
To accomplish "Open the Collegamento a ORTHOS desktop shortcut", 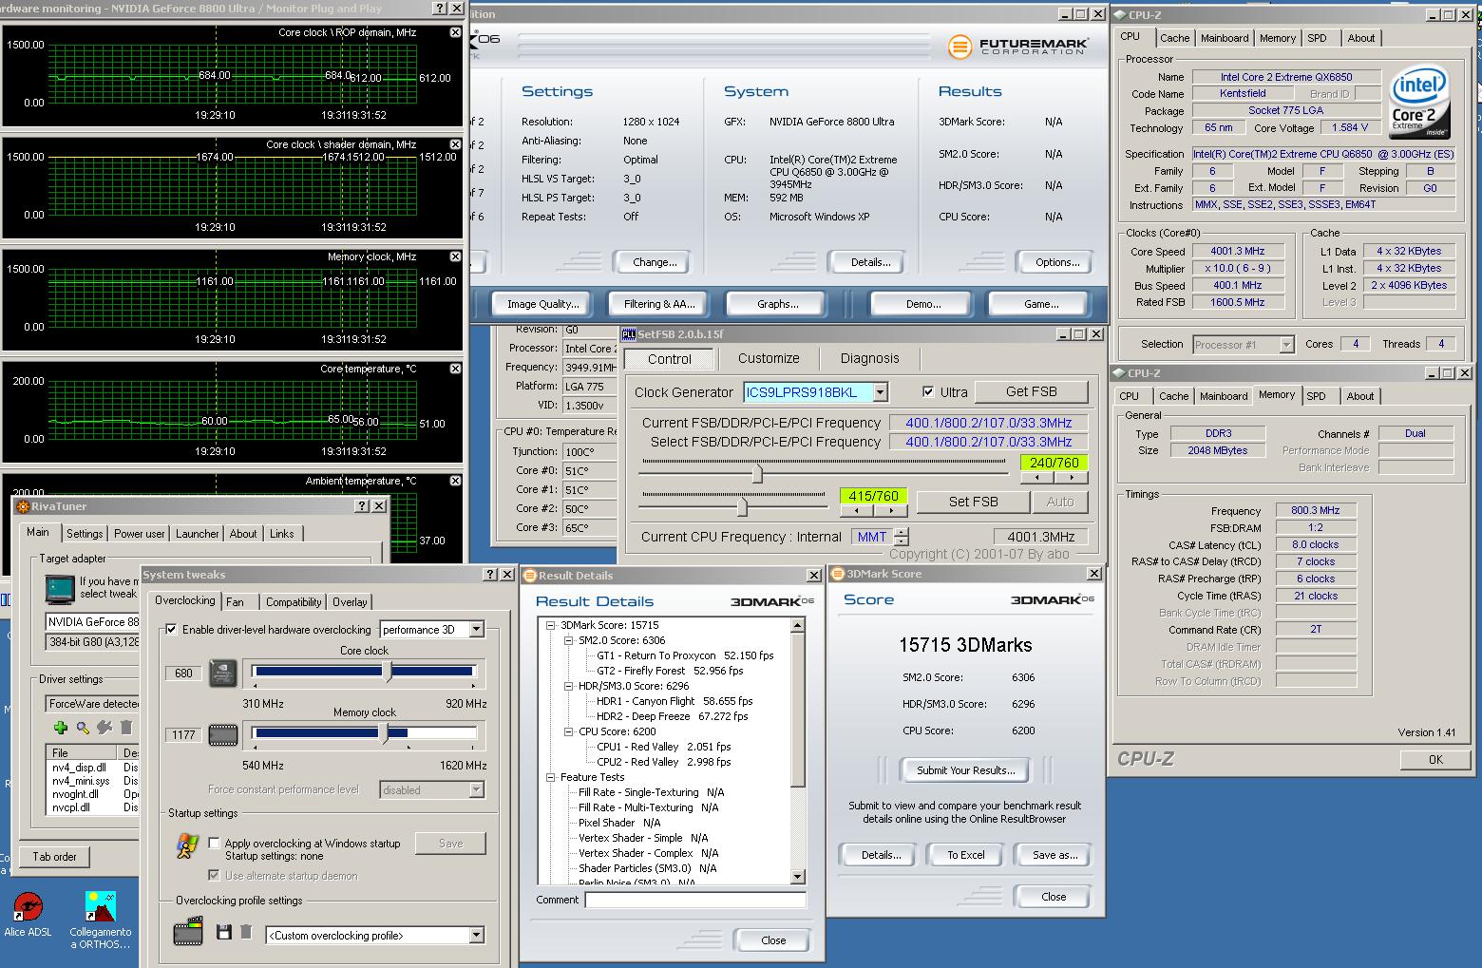I will tap(100, 920).
